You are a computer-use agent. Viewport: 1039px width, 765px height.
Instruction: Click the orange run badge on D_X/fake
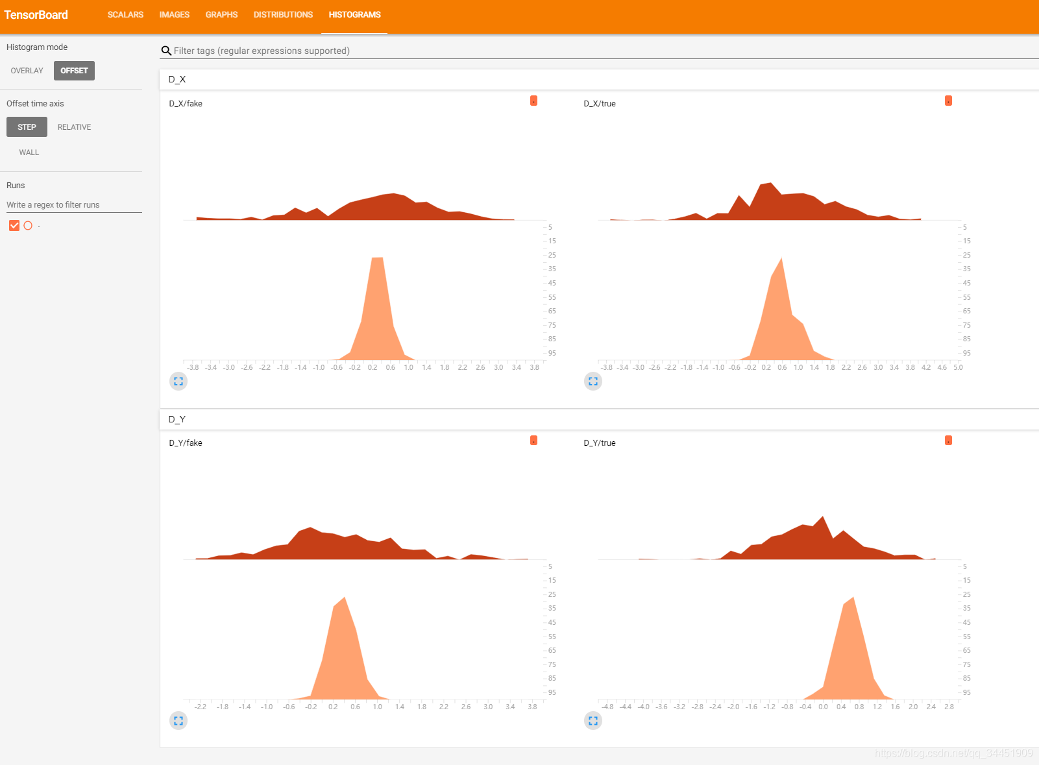[533, 101]
